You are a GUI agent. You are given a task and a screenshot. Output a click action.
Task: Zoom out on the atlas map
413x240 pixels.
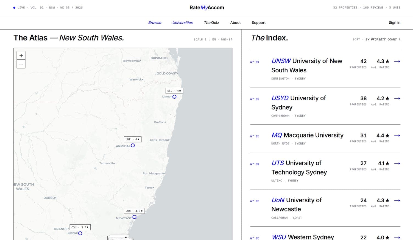[21, 64]
